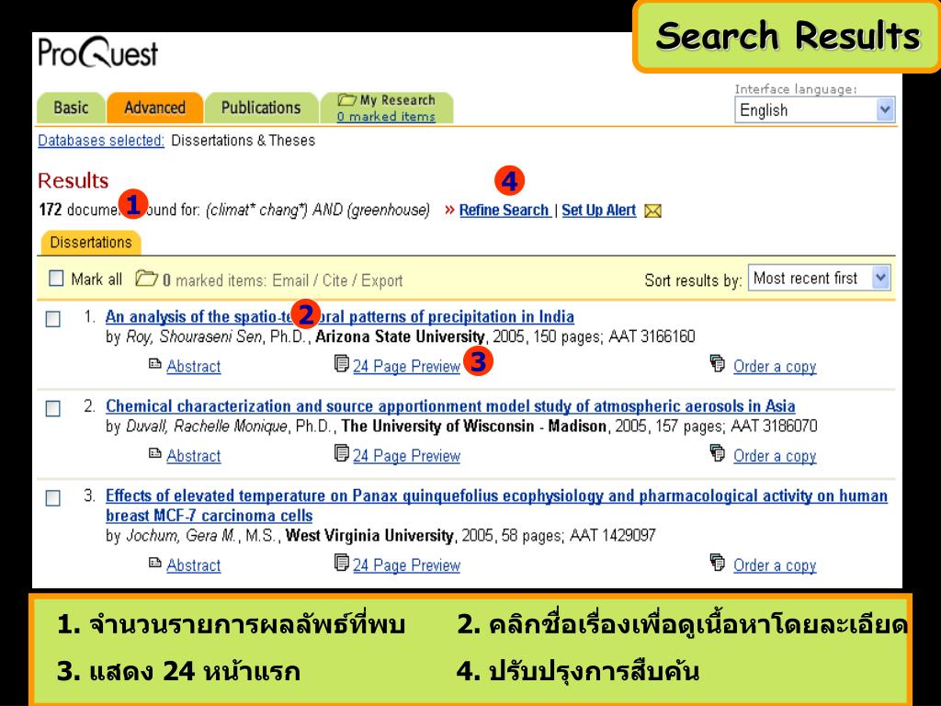
Task: Click author Roy, Shouraseni Sen
Action: pyautogui.click(x=194, y=336)
